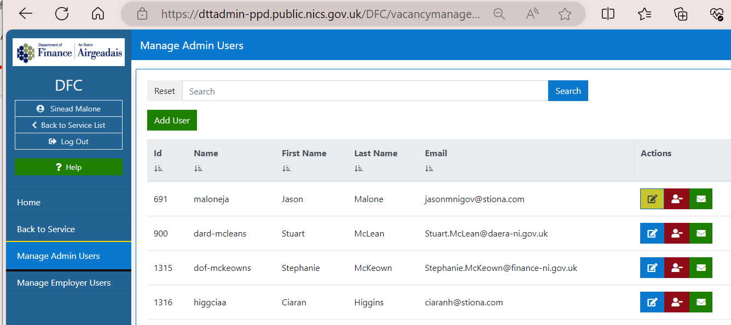Screen dimensions: 731x325
Task: Sort users by First Name arrow
Action: coord(286,169)
